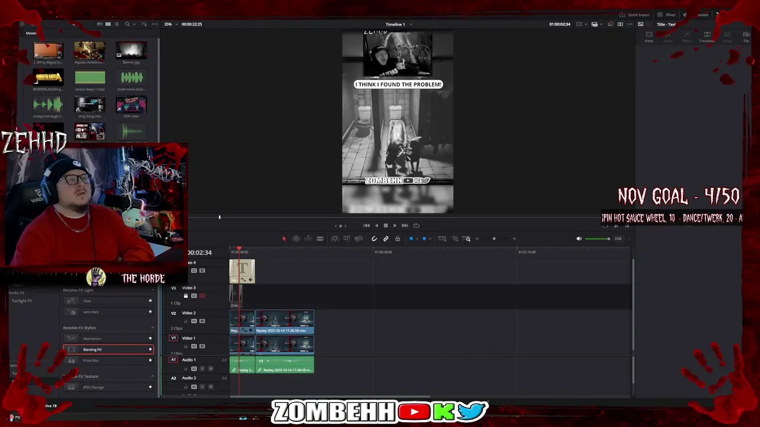This screenshot has height=427, width=760.
Task: Select the Banner.jpg media thumbnail
Action: 131,51
